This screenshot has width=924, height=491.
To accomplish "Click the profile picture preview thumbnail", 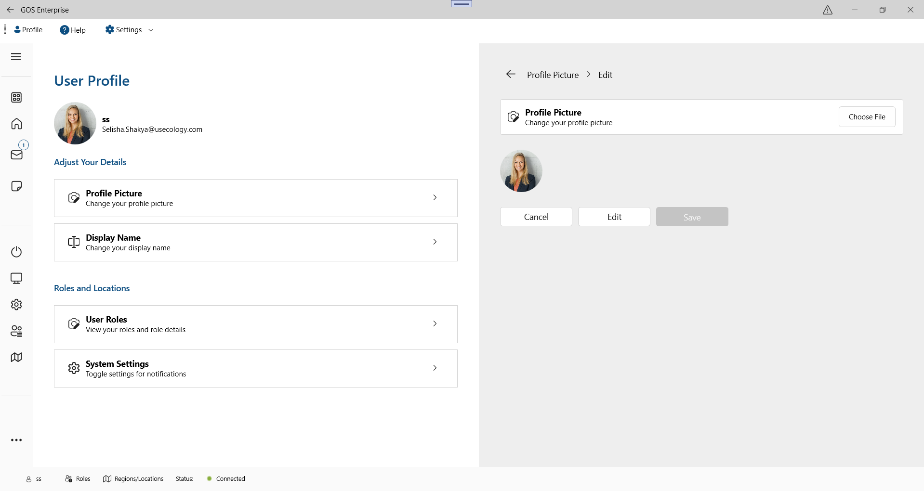I will tap(521, 171).
